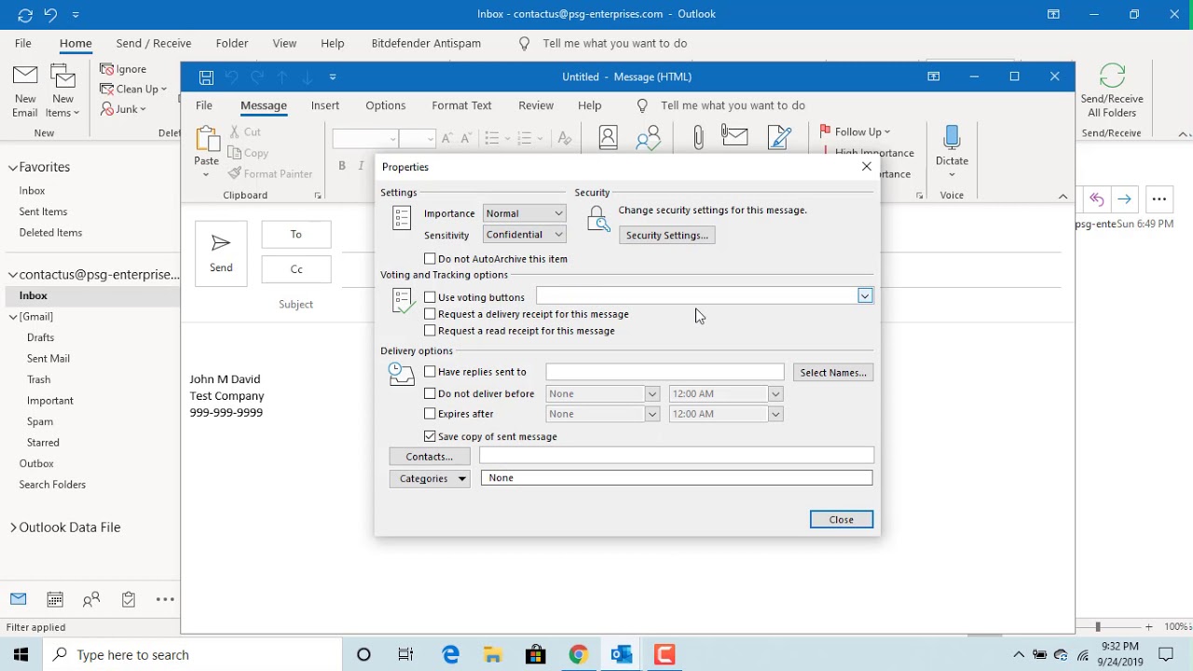Screen dimensions: 1193x671
Task: Open the Insert tab in message window
Action: tap(325, 105)
